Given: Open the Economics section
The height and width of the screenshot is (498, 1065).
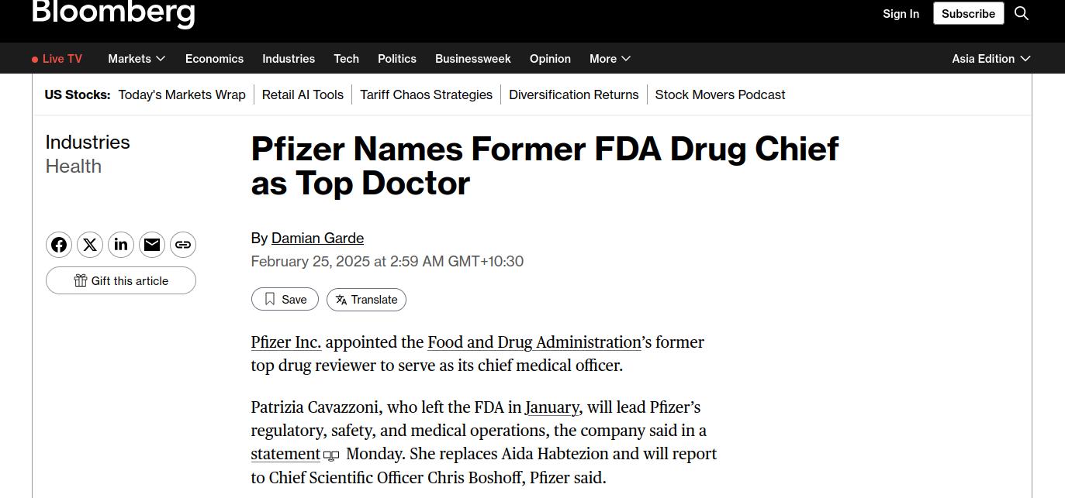Looking at the screenshot, I should coord(214,59).
